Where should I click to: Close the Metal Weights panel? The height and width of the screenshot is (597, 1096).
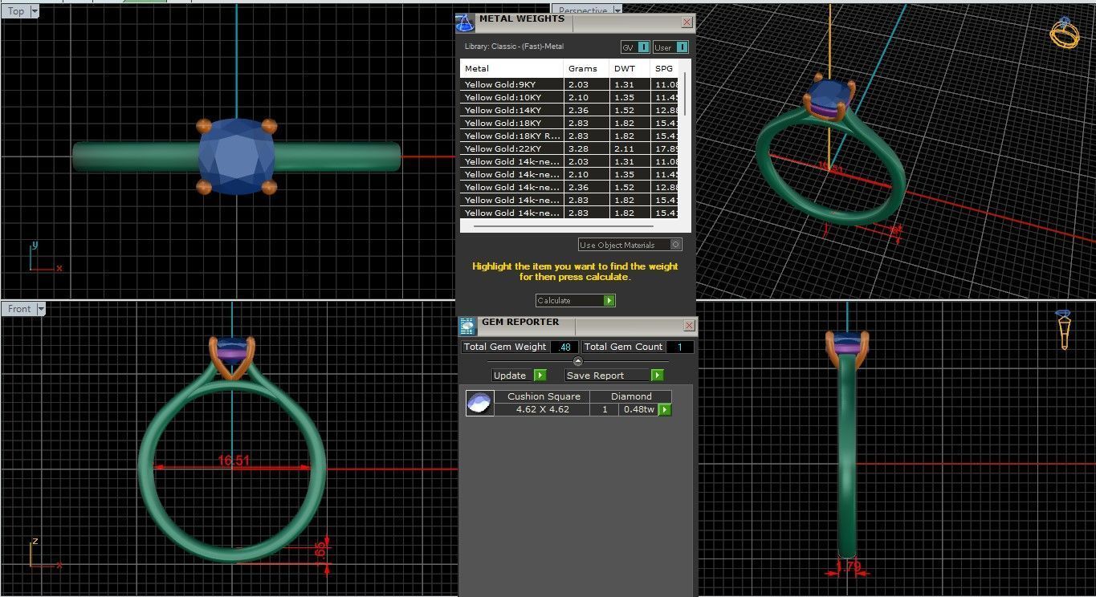click(x=687, y=22)
